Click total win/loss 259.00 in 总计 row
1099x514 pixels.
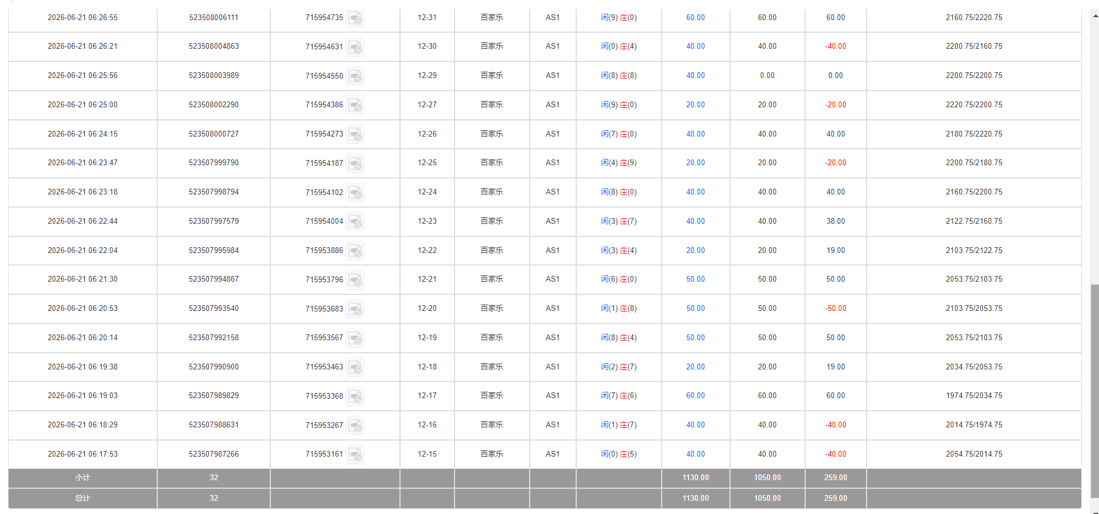click(x=836, y=499)
